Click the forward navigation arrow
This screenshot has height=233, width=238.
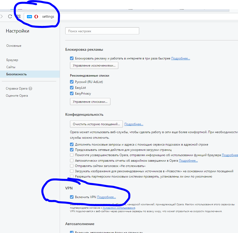[x=2, y=16]
